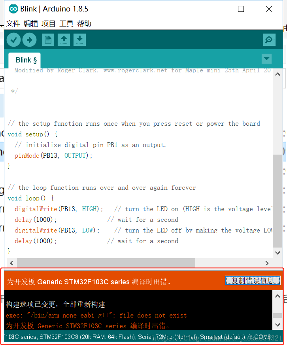
Task: Click editor horizontal scrollbar right arrow
Action: click(267, 263)
